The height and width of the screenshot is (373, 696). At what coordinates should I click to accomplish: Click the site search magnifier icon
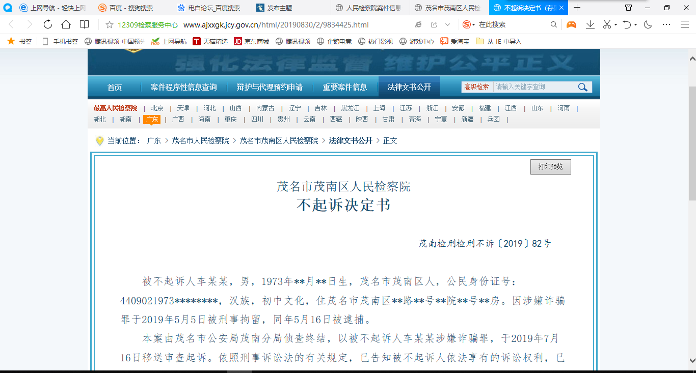[x=583, y=87]
